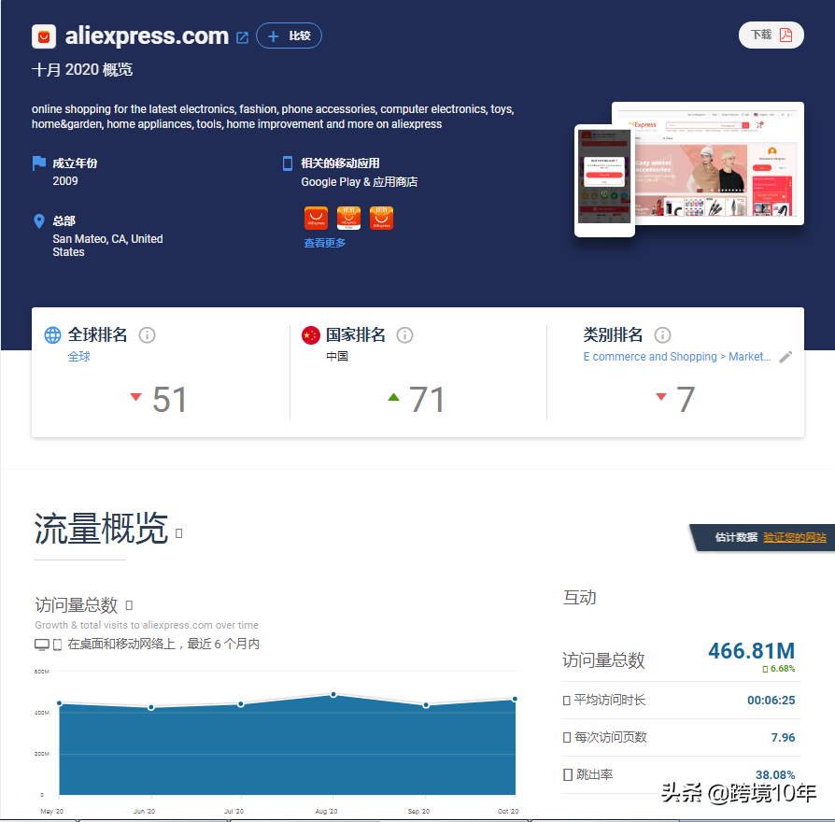835x822 pixels.
Task: Click the icon beside 平均访问时长
Action: [x=567, y=701]
